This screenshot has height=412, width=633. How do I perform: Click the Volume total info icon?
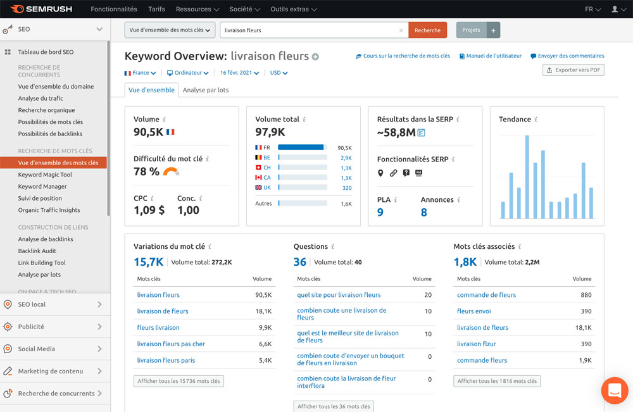(x=304, y=120)
